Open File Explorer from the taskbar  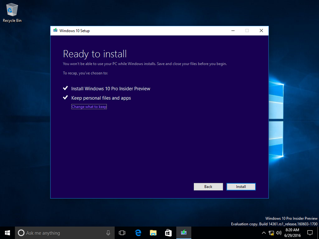click(x=153, y=233)
